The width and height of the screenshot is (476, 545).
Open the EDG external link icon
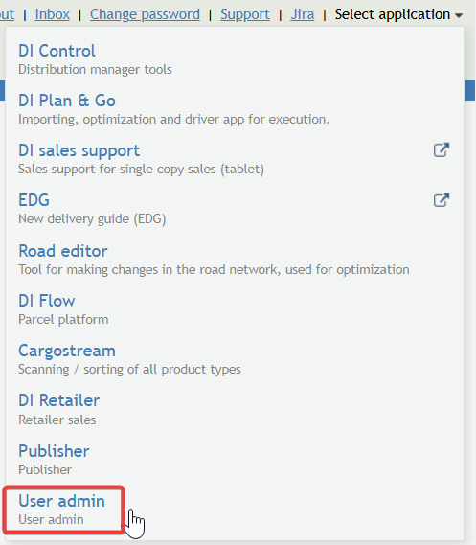click(442, 200)
